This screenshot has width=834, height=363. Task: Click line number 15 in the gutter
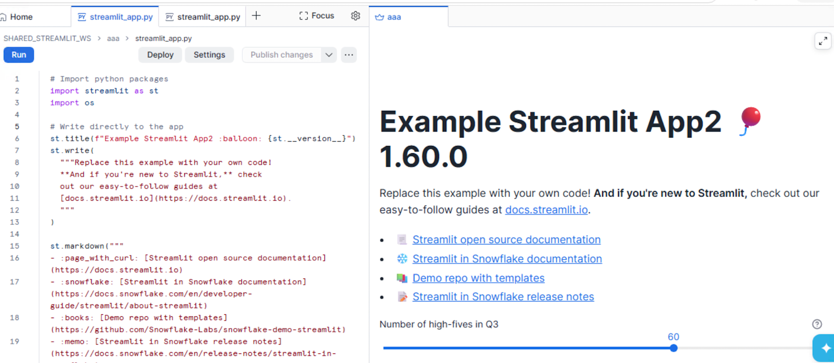click(x=15, y=246)
